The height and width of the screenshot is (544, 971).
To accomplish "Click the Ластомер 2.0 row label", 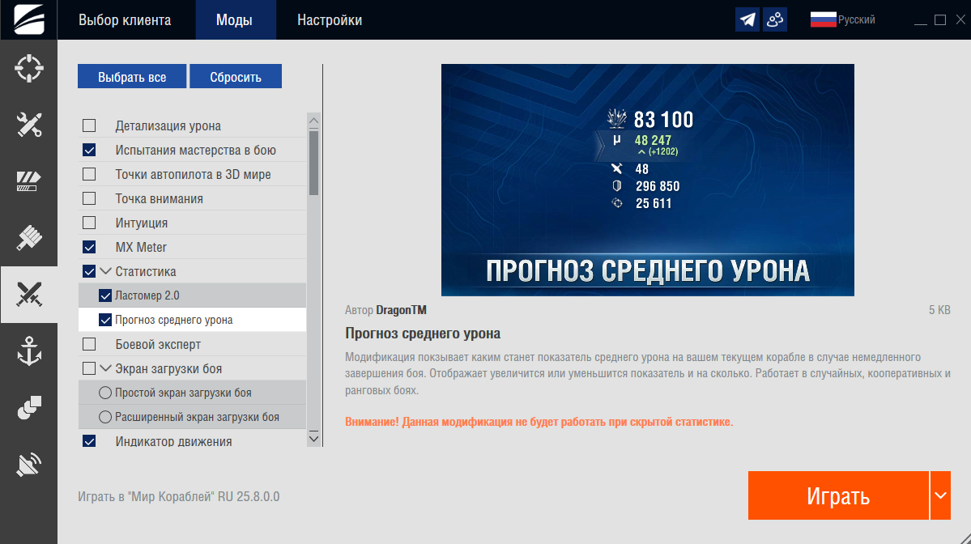I will (x=147, y=295).
